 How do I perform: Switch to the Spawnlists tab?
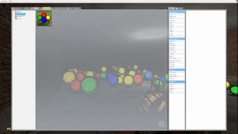tap(16, 8)
